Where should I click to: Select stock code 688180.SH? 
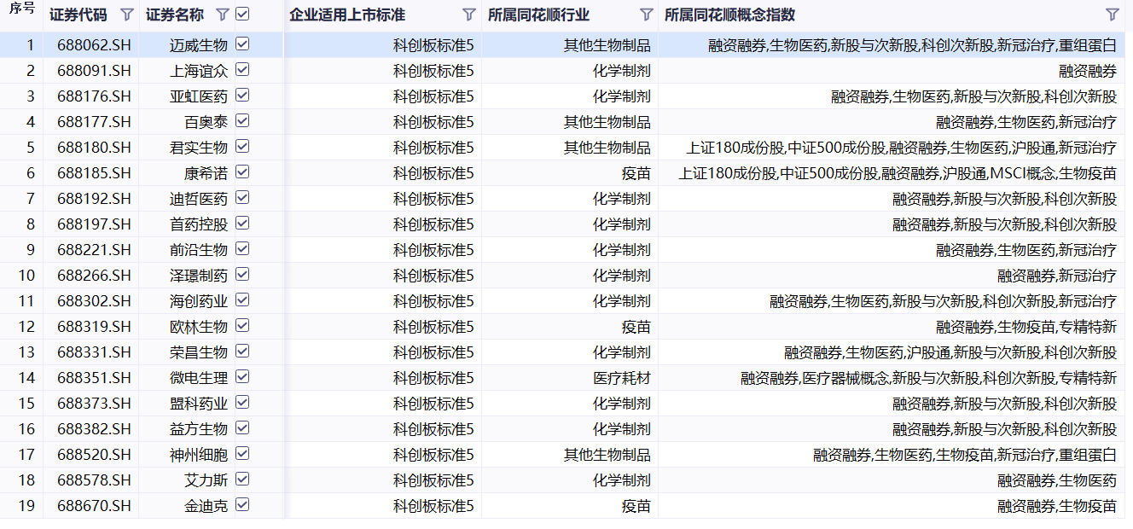click(95, 148)
